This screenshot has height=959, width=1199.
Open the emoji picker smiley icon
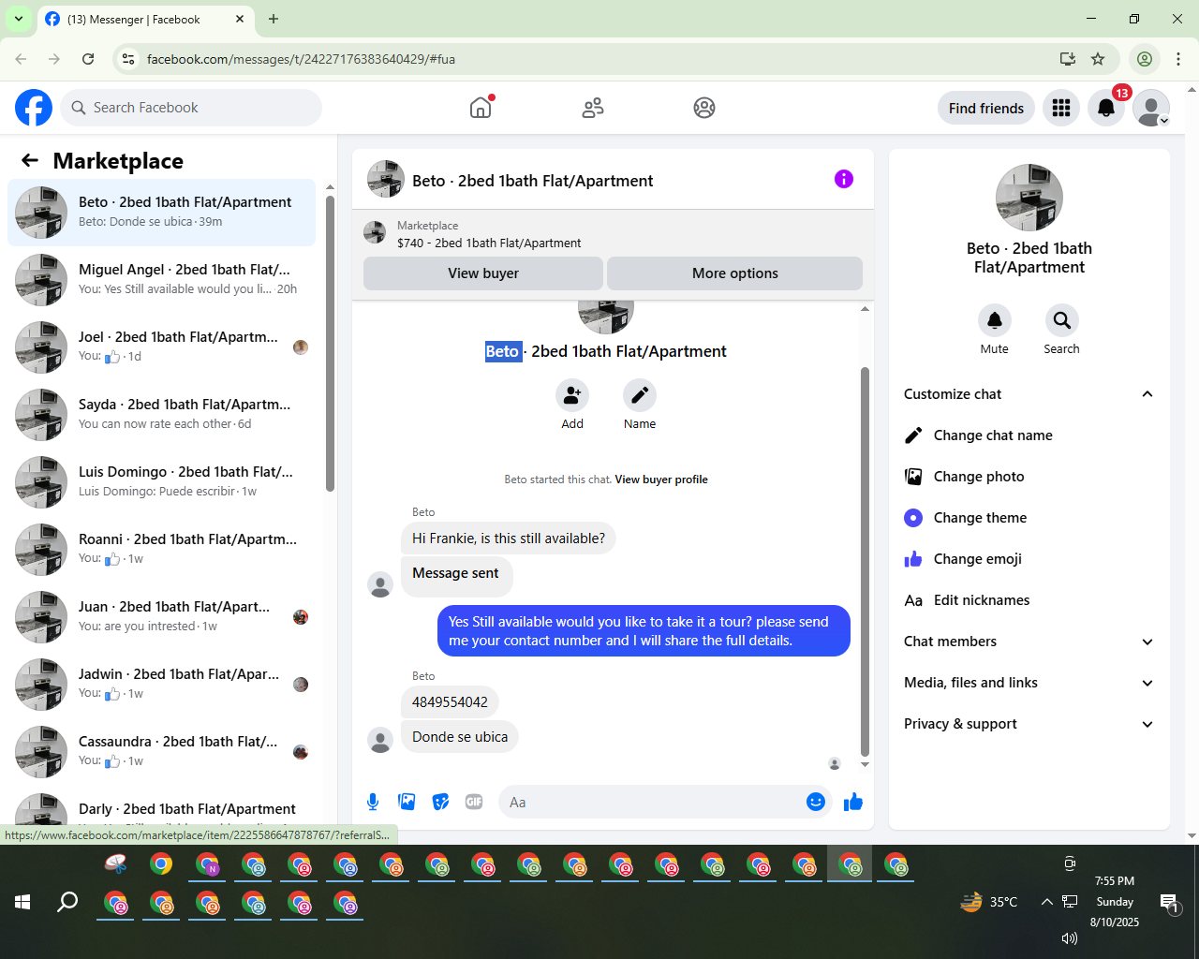tap(816, 802)
